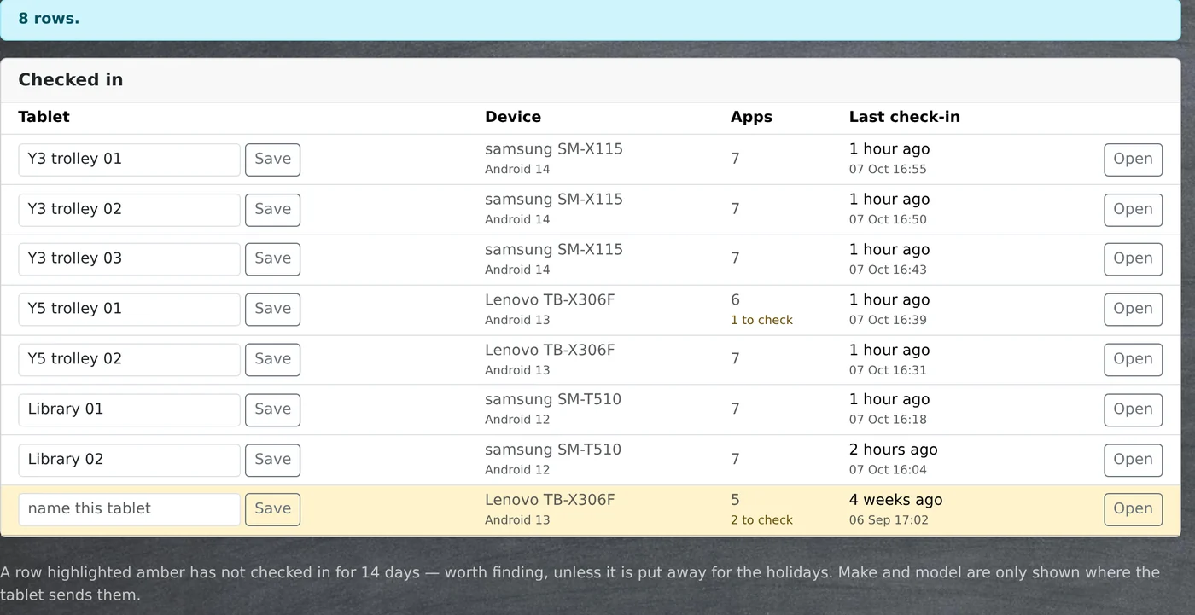1195x615 pixels.
Task: Click the 'Checked in' panel heading
Action: tap(71, 80)
